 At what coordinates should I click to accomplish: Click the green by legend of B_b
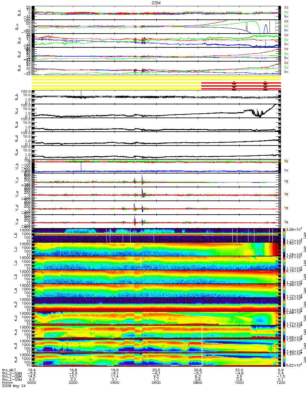coord(286,12)
